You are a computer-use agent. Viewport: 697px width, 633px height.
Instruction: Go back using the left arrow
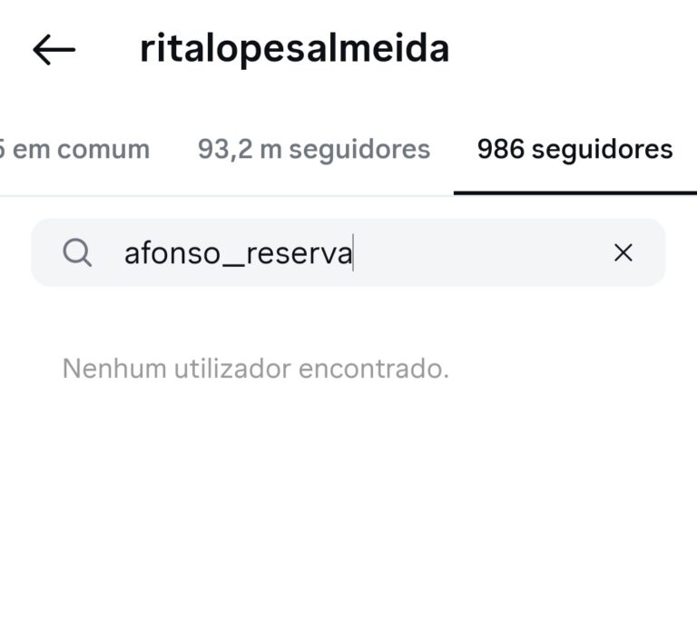tap(54, 51)
